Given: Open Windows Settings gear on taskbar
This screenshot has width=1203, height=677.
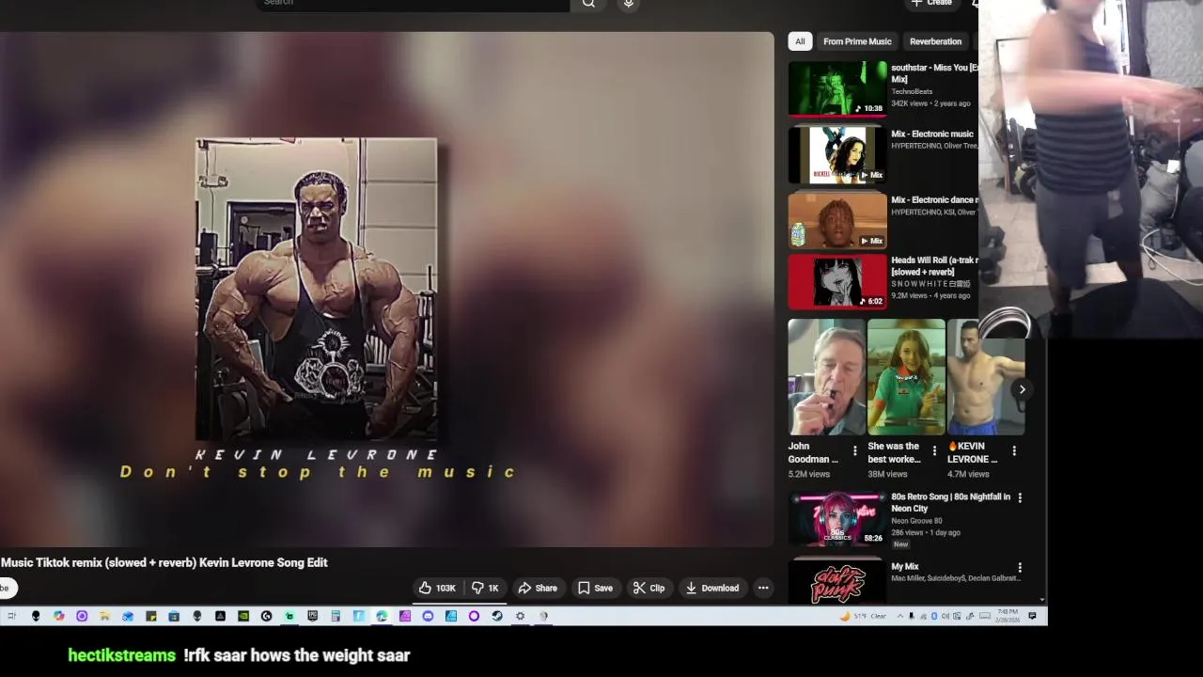Looking at the screenshot, I should pyautogui.click(x=520, y=616).
